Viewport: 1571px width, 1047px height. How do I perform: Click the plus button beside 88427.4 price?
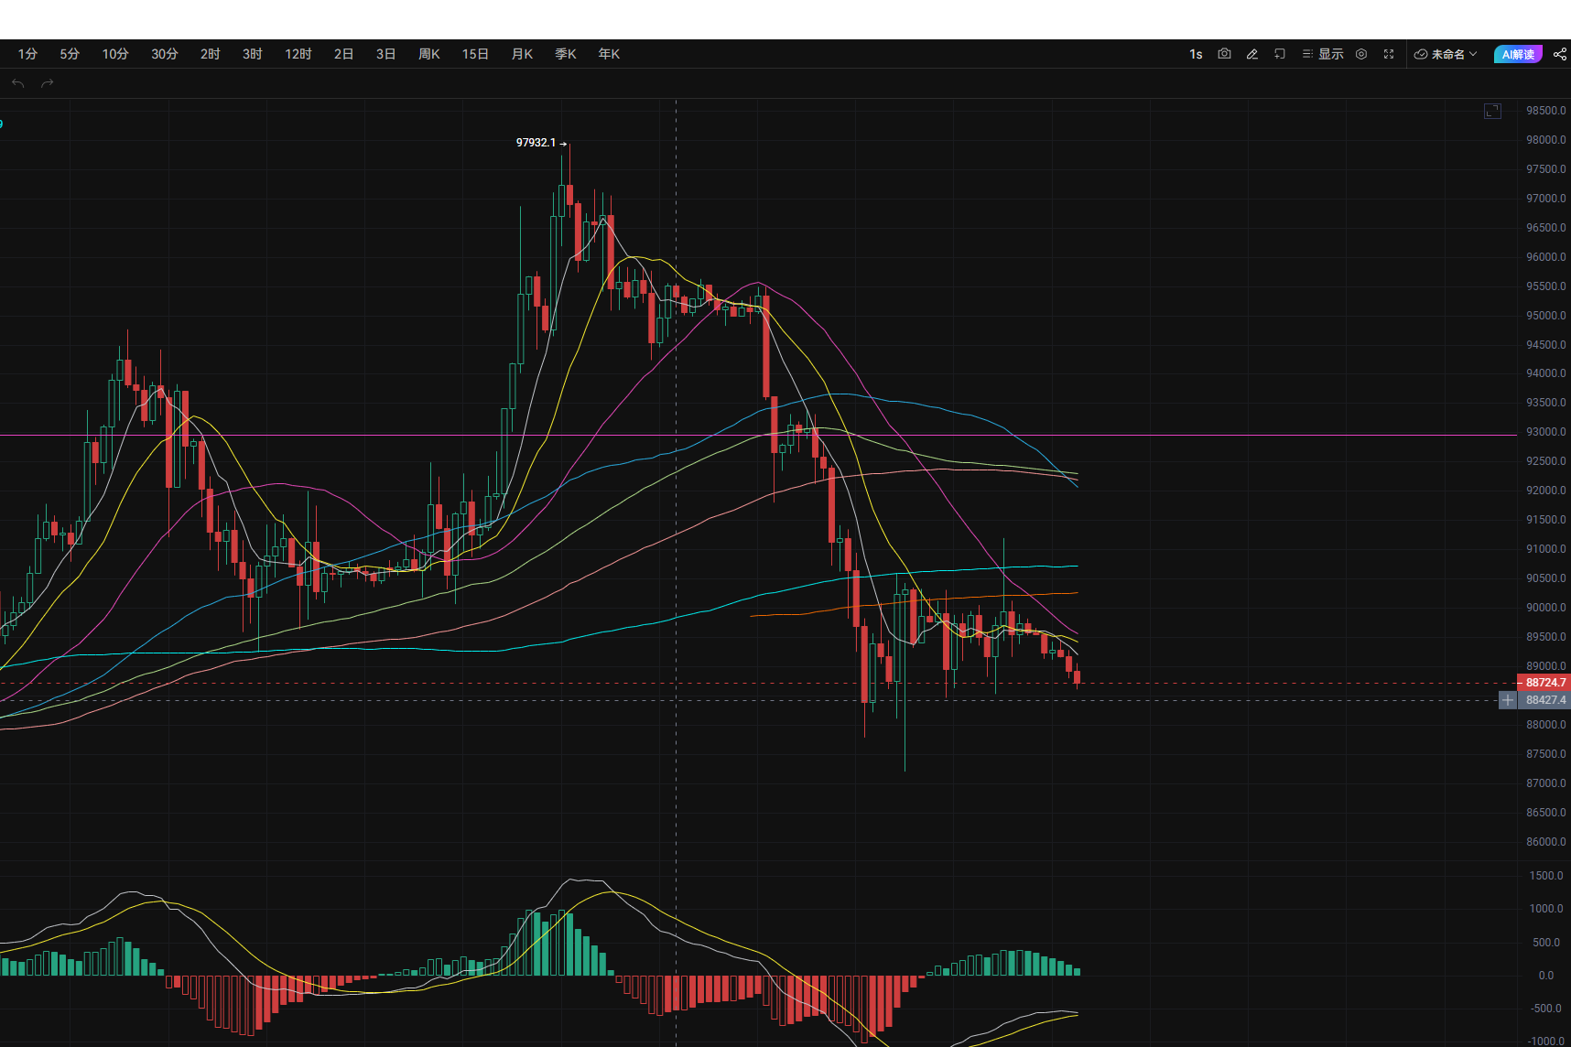coord(1508,700)
